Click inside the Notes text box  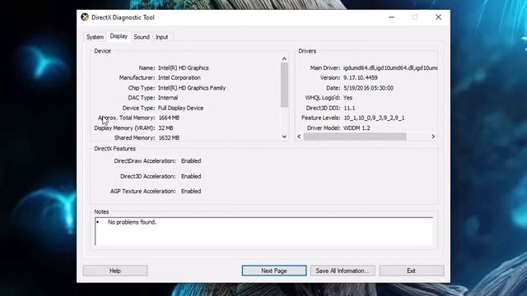coord(263,231)
